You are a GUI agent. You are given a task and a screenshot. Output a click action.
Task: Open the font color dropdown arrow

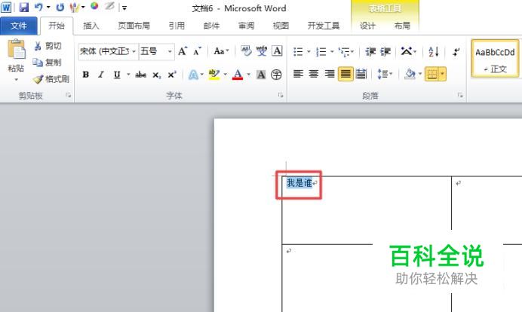[x=248, y=75]
